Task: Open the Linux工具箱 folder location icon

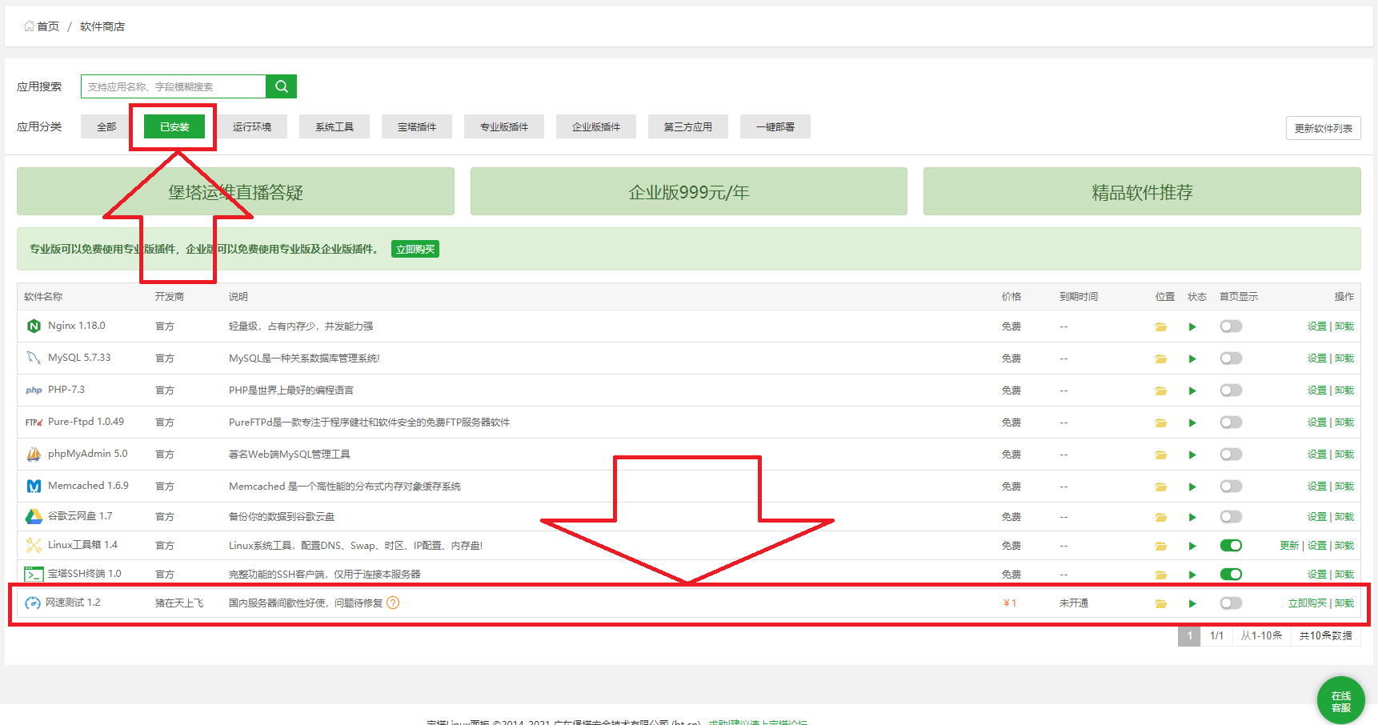Action: pyautogui.click(x=1161, y=546)
